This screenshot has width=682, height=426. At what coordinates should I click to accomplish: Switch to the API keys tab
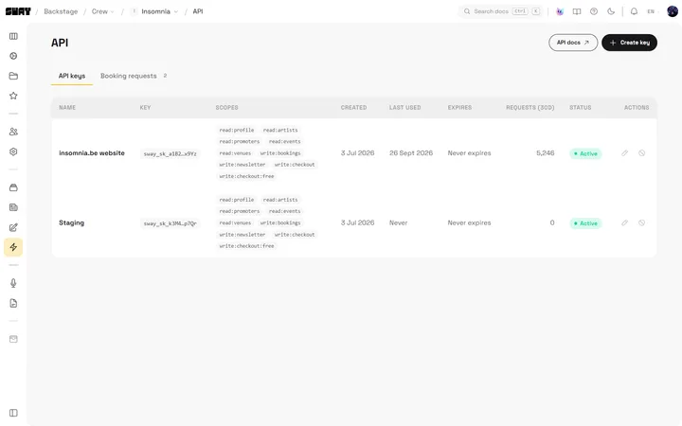[72, 76]
